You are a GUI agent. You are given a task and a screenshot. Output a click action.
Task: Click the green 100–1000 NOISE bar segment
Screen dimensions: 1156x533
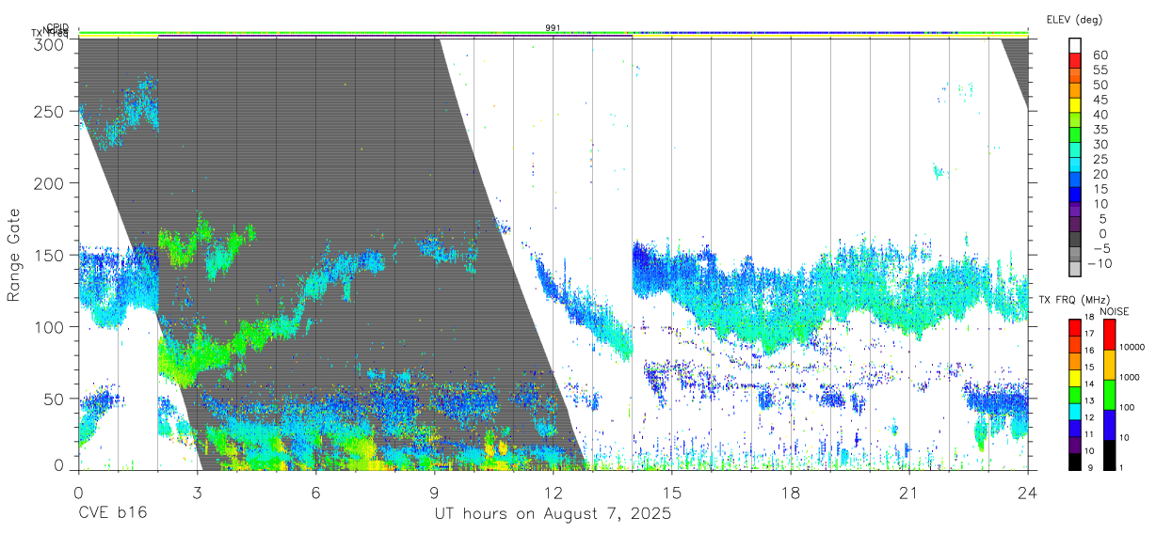(x=1109, y=394)
